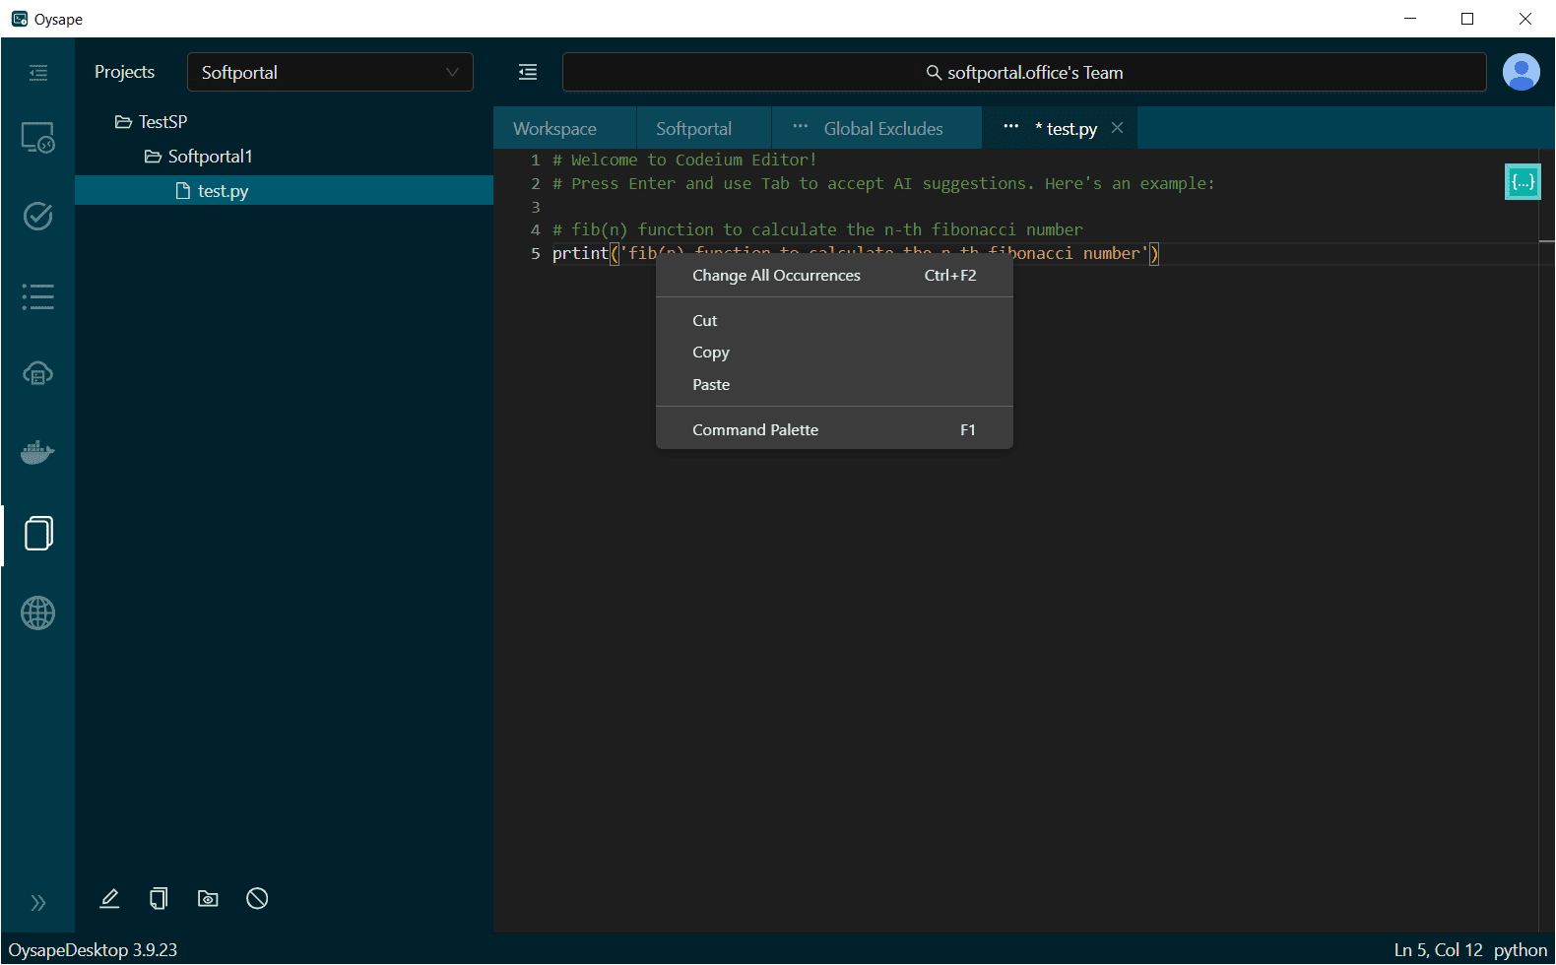
Task: Click the code braces button in editor
Action: [x=1523, y=182]
